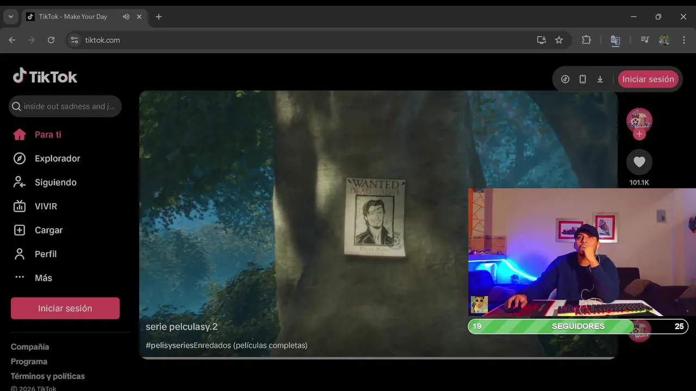Click the video showing the wanted poster
Viewport: 696px width, 391px height.
tap(378, 224)
